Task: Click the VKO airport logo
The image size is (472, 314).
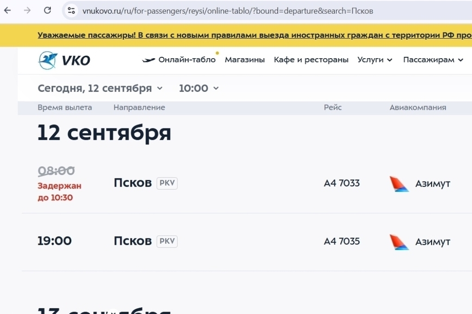Action: 64,60
